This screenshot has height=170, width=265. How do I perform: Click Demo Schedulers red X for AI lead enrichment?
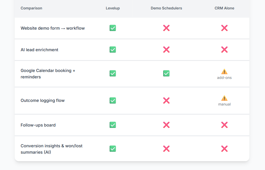[x=166, y=50]
